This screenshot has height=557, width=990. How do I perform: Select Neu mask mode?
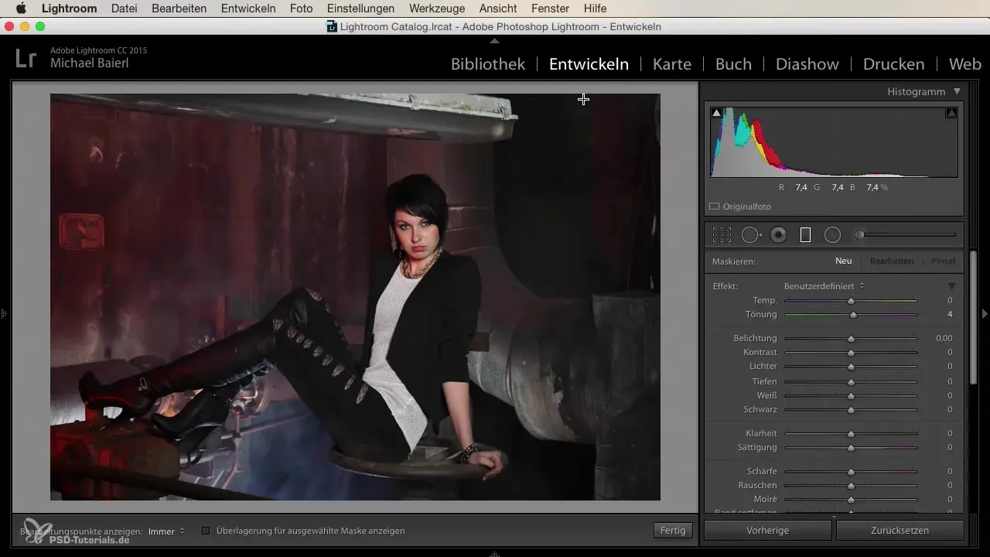pyautogui.click(x=843, y=261)
